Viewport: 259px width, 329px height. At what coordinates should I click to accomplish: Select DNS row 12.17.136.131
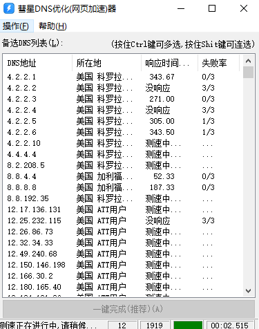(122, 209)
